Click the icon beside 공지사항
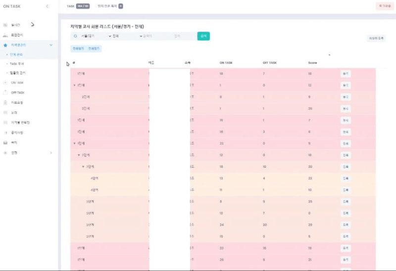 pyautogui.click(x=5, y=133)
